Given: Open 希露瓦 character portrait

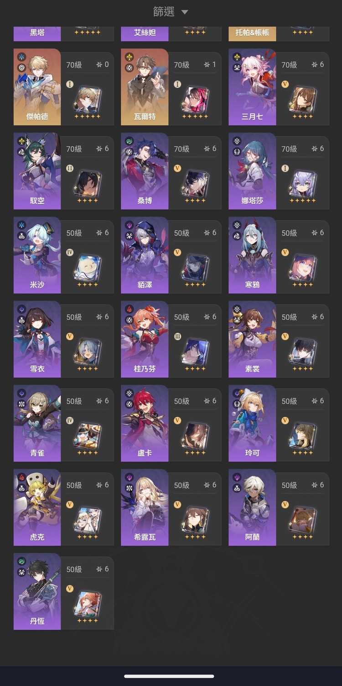Looking at the screenshot, I should 145,507.
